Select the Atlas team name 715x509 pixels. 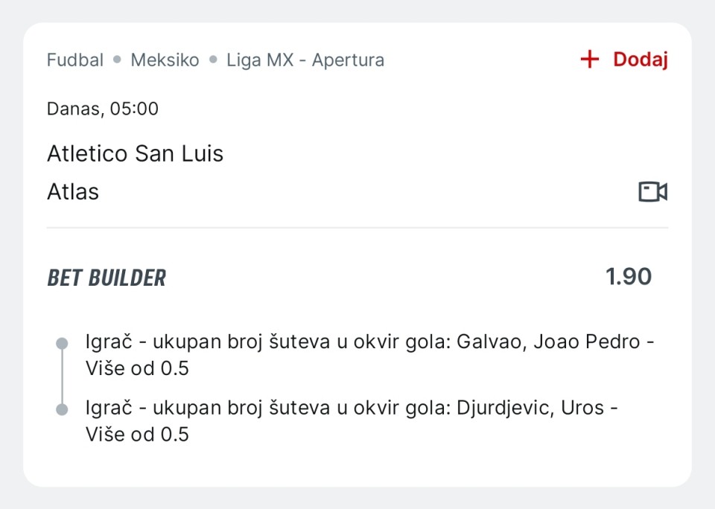[73, 192]
